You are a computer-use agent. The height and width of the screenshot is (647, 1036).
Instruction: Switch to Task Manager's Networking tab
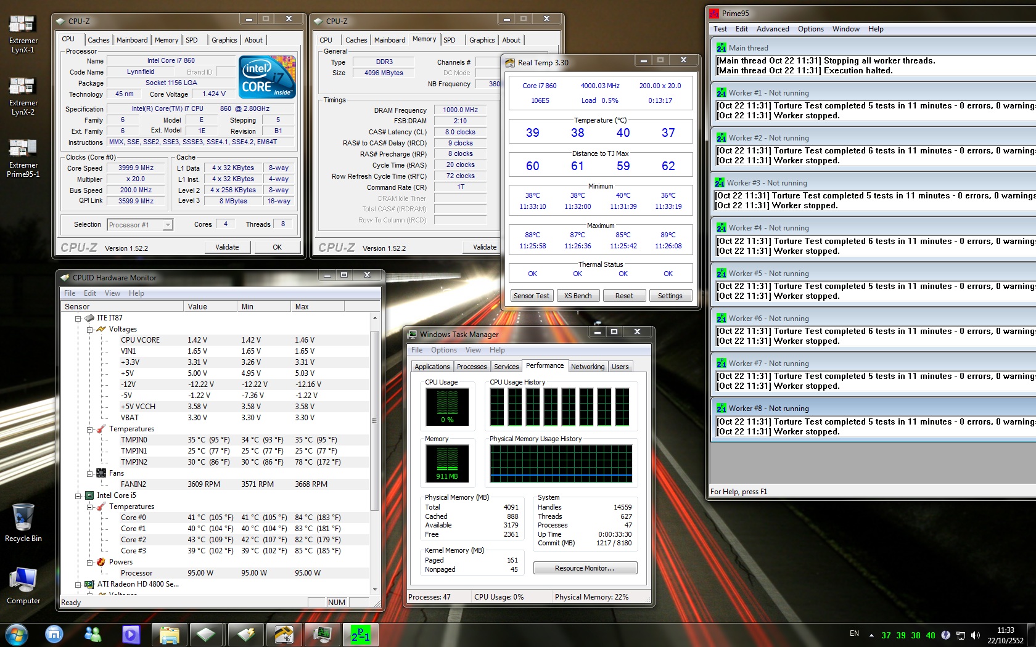(x=587, y=367)
